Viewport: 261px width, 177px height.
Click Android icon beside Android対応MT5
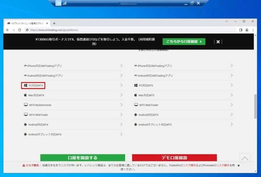[x=136, y=114]
